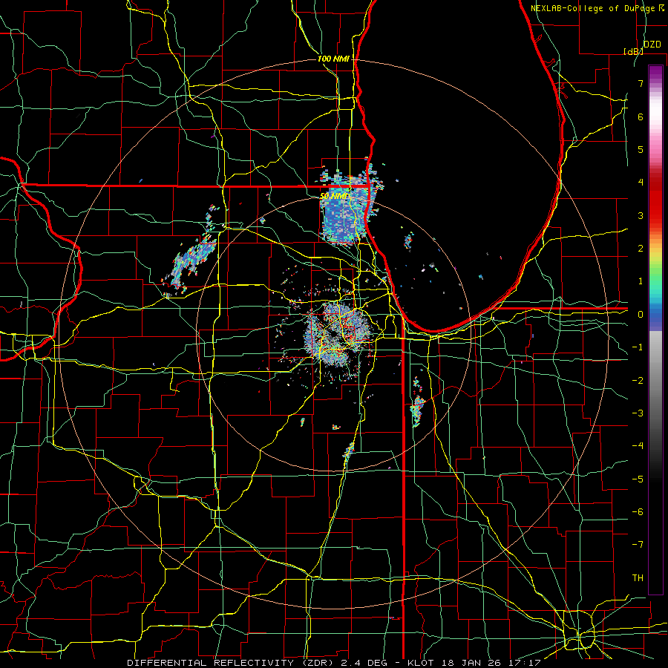Click the DZD product label
The image size is (668, 668).
point(652,45)
